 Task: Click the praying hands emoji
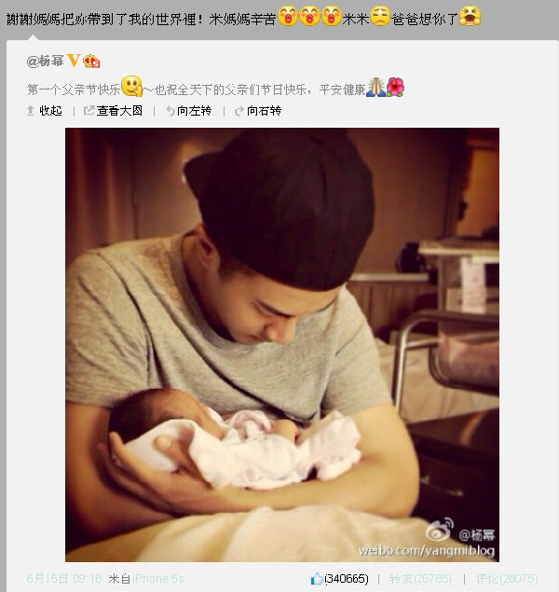pyautogui.click(x=375, y=87)
